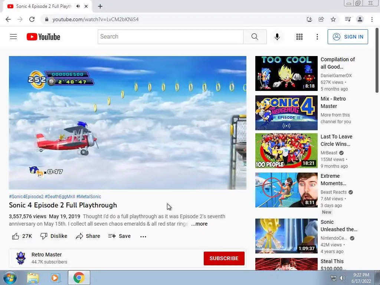Share the video using Share button

tap(88, 236)
